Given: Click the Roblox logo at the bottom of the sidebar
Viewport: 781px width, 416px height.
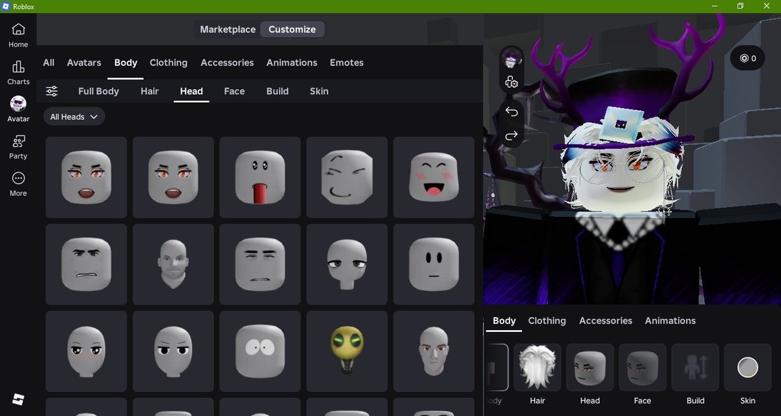Looking at the screenshot, I should click(x=18, y=399).
